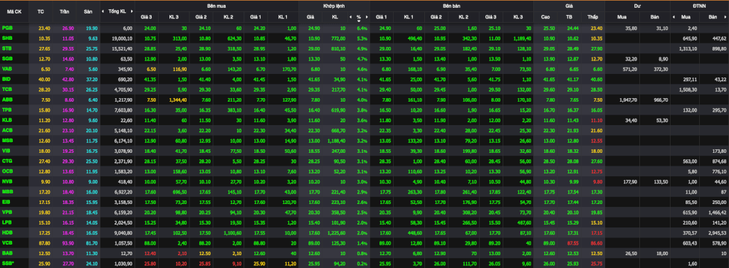Click the Khớp lệnh group header
Screen dimensions: 729x268
point(335,6)
